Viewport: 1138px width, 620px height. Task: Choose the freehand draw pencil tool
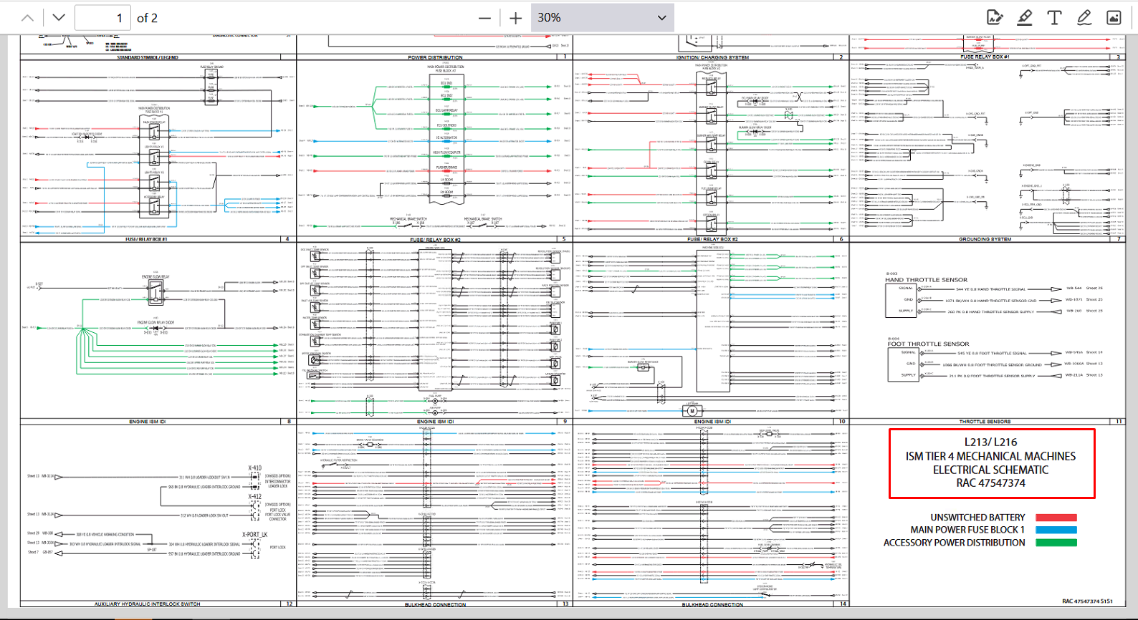(x=1084, y=18)
